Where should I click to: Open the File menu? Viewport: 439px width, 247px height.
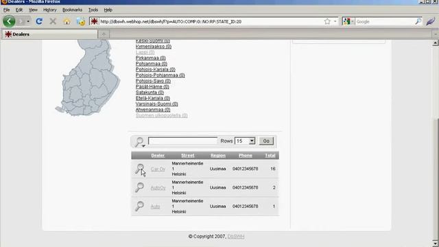pyautogui.click(x=6, y=10)
